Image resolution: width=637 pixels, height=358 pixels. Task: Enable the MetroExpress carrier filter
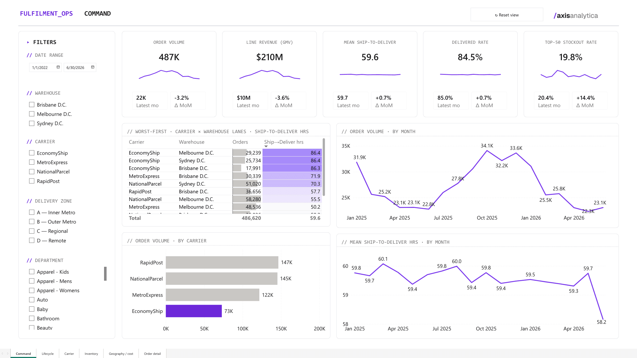coord(32,162)
